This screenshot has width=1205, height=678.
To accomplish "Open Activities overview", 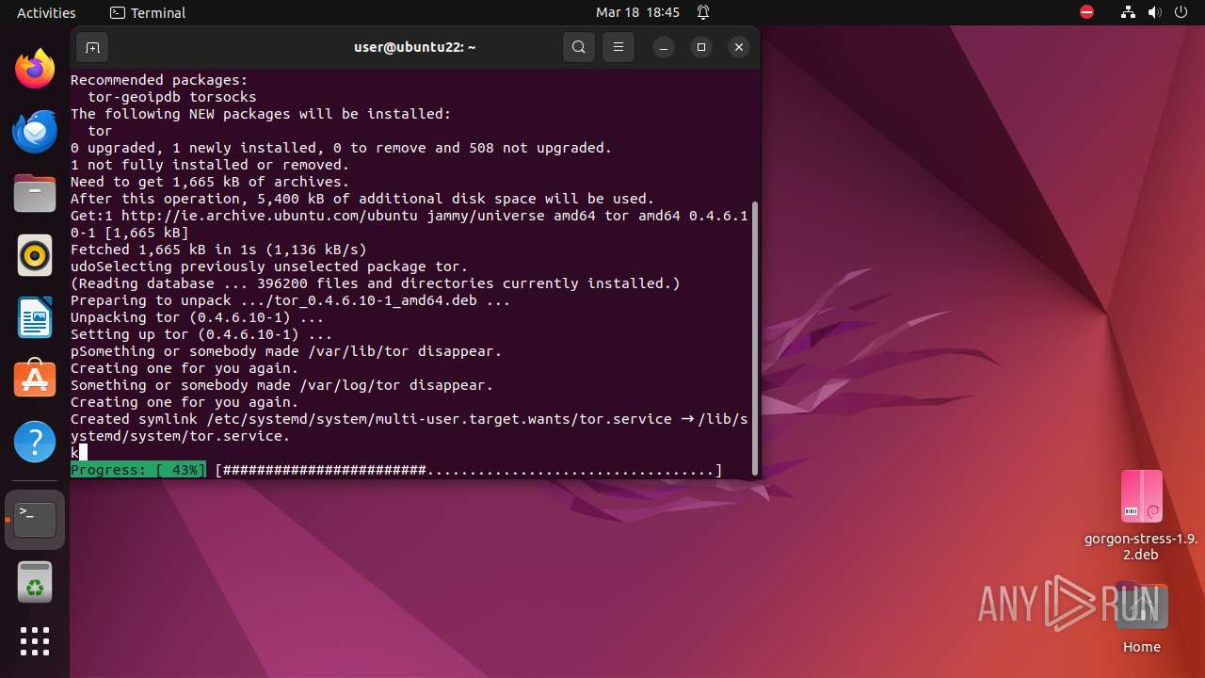I will pyautogui.click(x=46, y=13).
